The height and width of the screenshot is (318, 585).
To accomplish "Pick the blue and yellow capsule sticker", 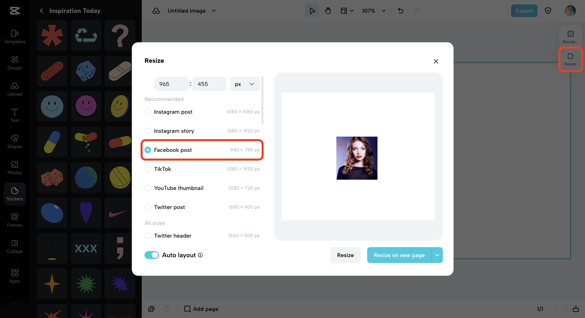I will pyautogui.click(x=52, y=142).
